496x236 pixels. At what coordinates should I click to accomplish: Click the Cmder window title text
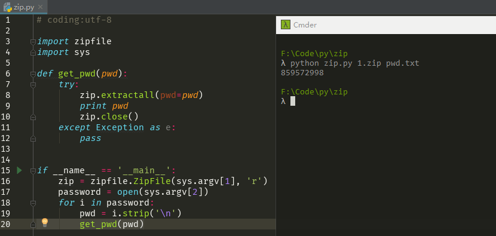coord(305,25)
